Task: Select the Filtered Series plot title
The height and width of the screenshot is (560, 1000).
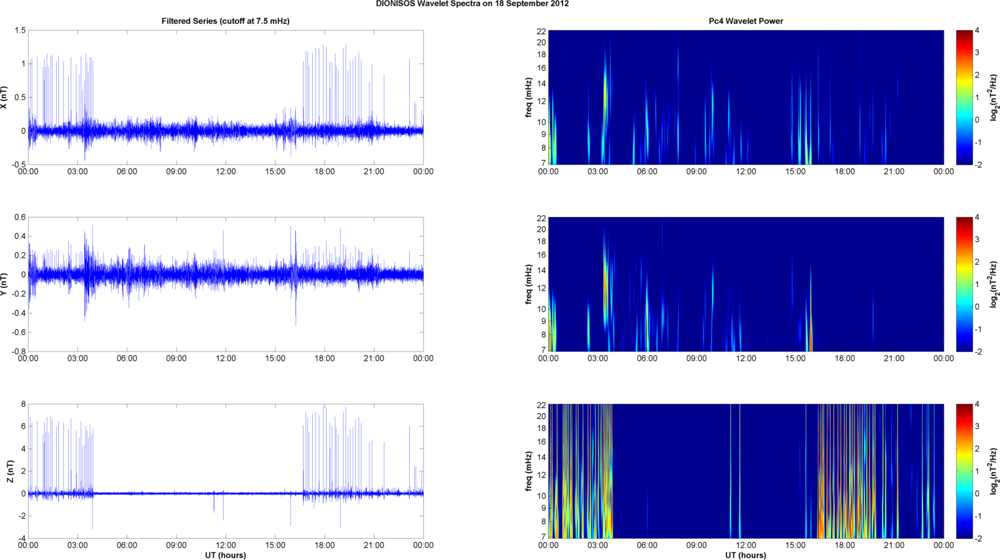Action: [x=226, y=21]
